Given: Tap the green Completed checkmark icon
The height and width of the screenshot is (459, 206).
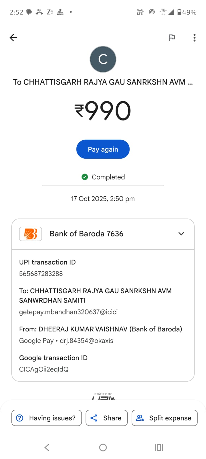Looking at the screenshot, I should 85,177.
